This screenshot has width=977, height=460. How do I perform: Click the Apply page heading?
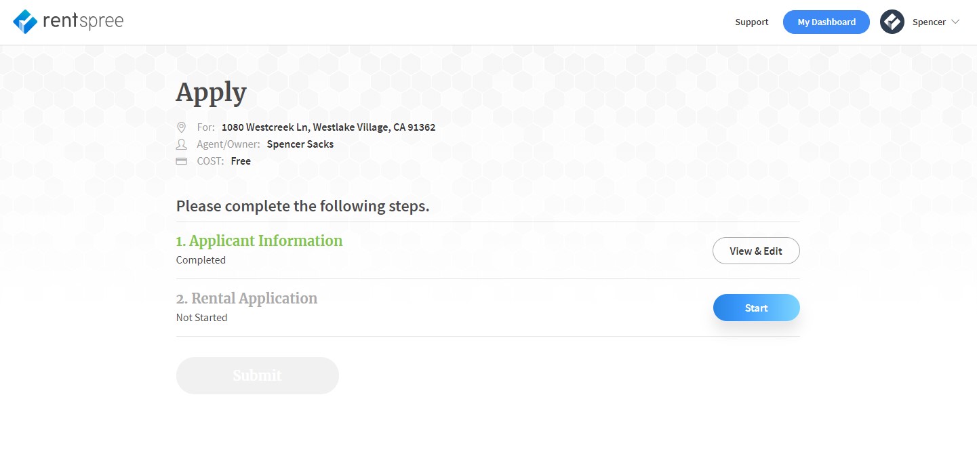212,93
